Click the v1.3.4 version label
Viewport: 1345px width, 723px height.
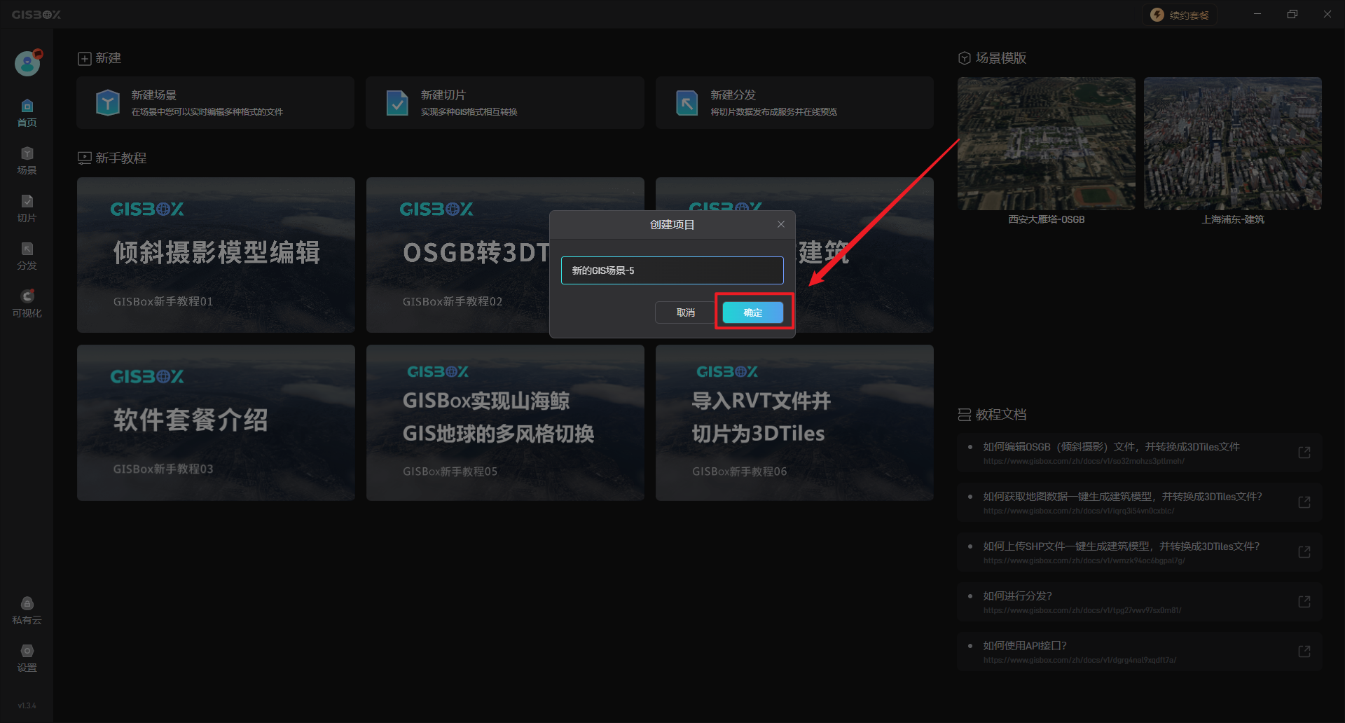27,705
